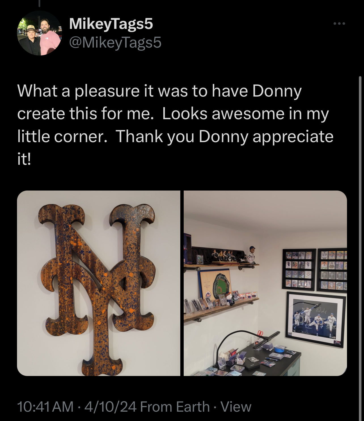Click the MikeyTags5 display name

point(111,23)
